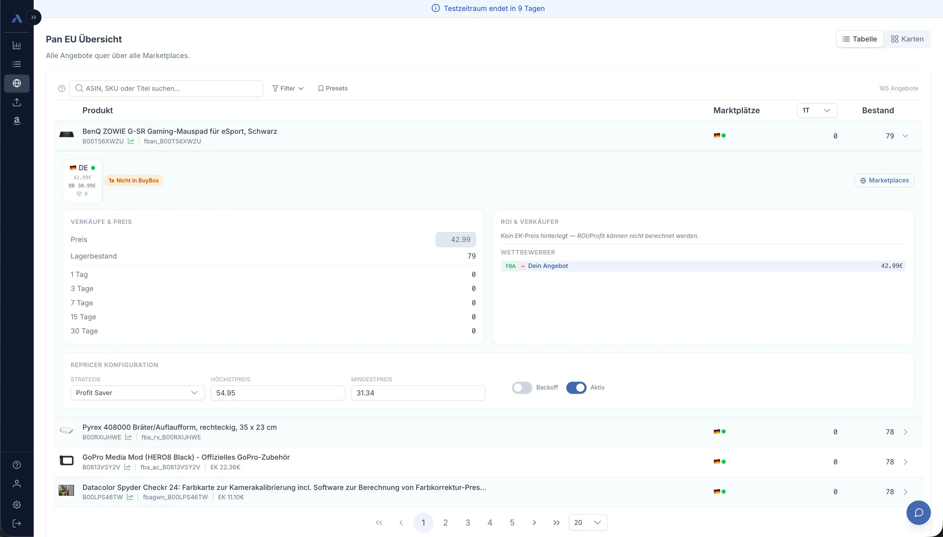The width and height of the screenshot is (943, 537).
Task: Click the trial period info icon
Action: [436, 8]
